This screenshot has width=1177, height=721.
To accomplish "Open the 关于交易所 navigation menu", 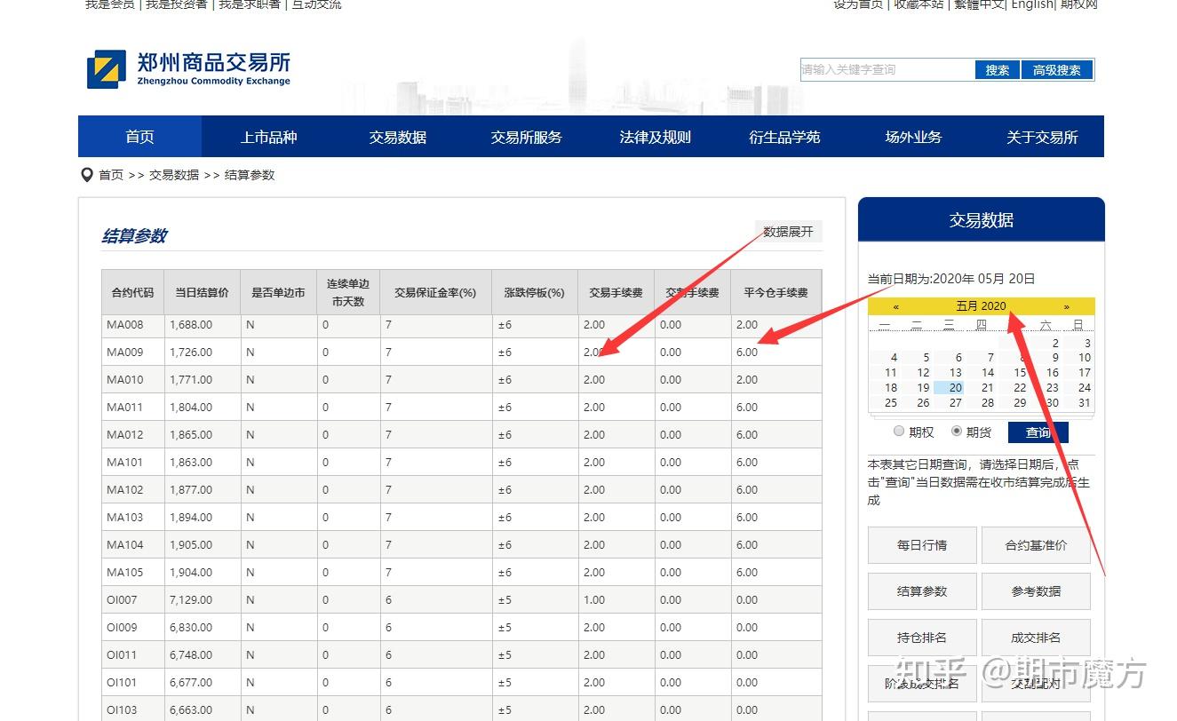I will pos(1041,137).
